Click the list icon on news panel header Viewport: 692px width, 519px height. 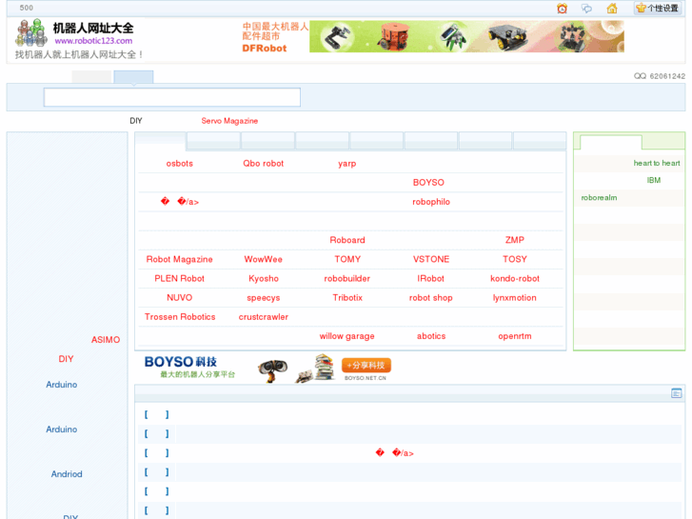click(x=676, y=393)
